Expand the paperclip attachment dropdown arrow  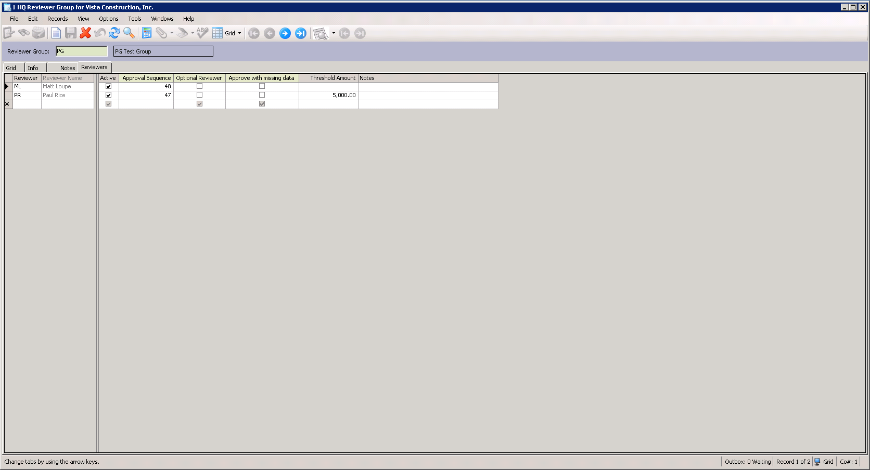172,33
